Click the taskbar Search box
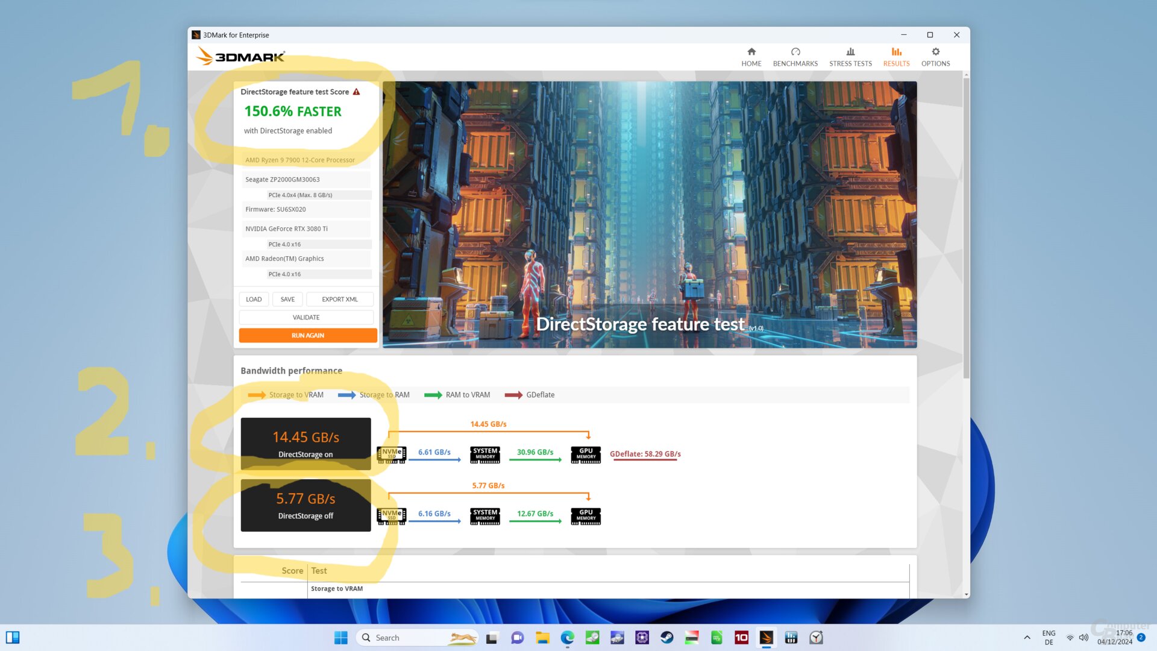The height and width of the screenshot is (651, 1157). coord(417,638)
